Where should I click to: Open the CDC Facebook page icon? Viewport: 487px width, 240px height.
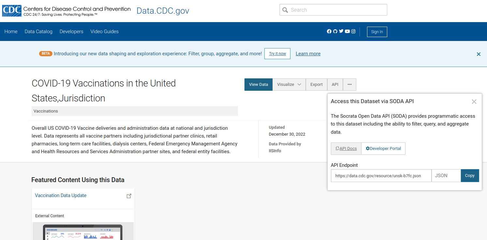[x=329, y=31]
